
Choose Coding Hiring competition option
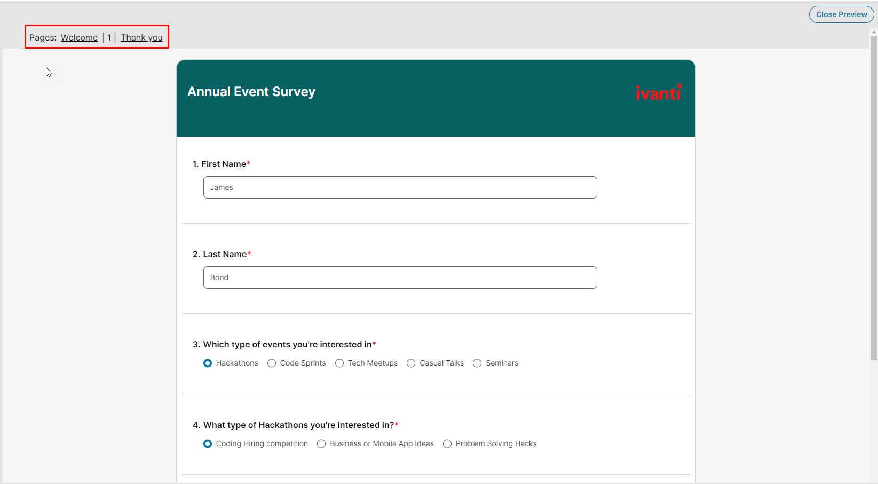coord(208,444)
